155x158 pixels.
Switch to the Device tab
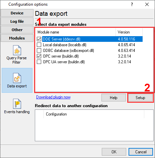17,13
